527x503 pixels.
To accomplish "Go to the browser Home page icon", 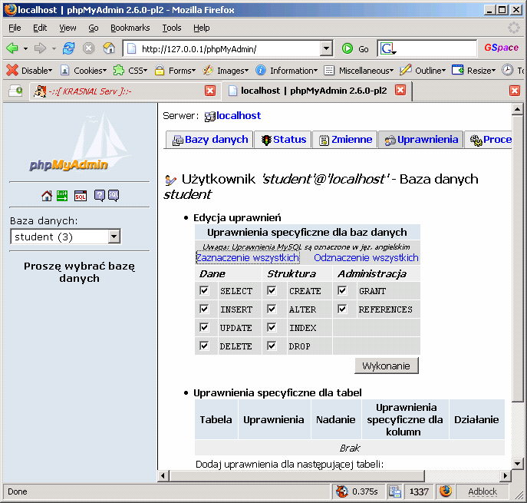I will point(109,48).
